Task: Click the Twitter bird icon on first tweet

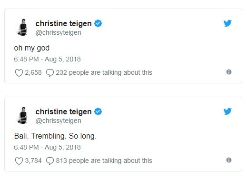Action: pyautogui.click(x=227, y=23)
